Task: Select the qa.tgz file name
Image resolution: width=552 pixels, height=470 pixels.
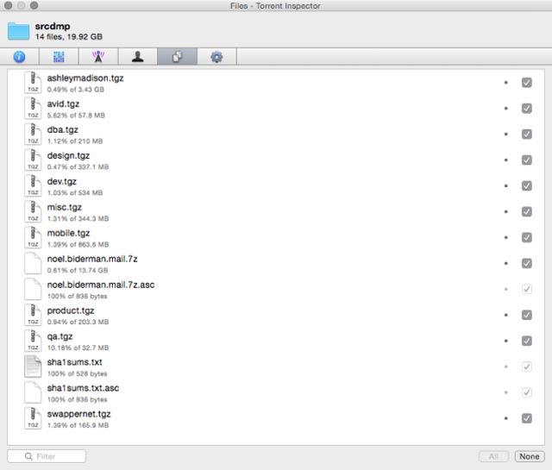Action: point(60,336)
